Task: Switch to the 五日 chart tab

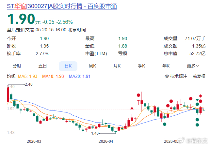Action: [x=42, y=66]
